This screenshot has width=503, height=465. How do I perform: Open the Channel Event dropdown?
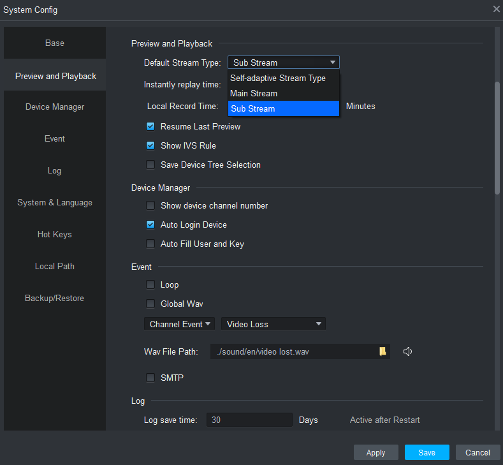click(179, 324)
